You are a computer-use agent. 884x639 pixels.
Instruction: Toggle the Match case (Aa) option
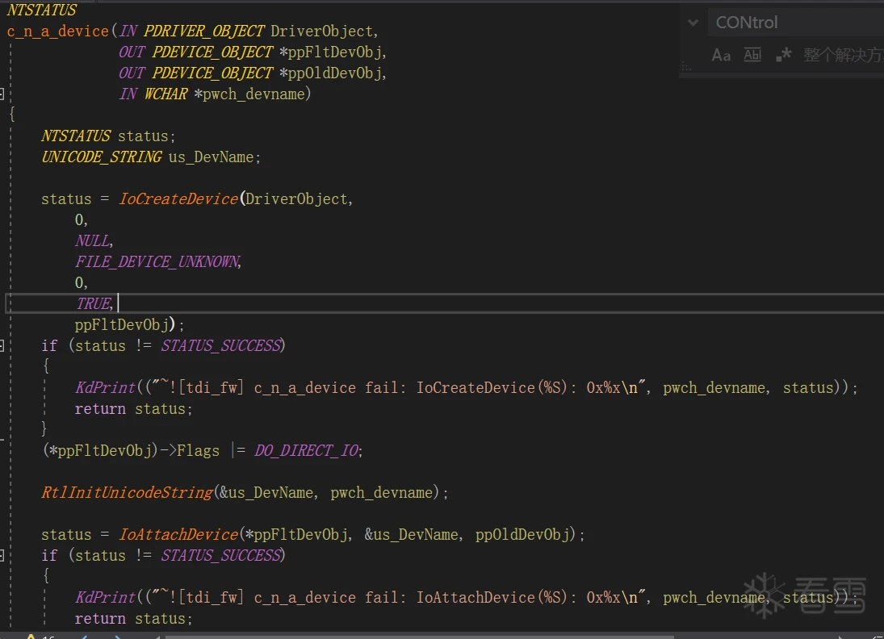point(721,55)
